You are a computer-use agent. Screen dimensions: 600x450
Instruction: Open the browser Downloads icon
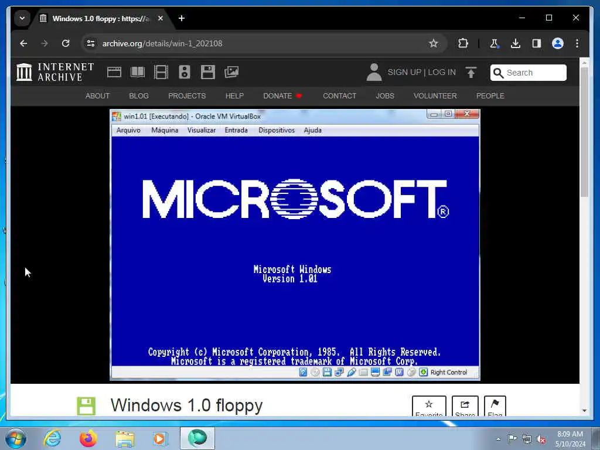(516, 43)
